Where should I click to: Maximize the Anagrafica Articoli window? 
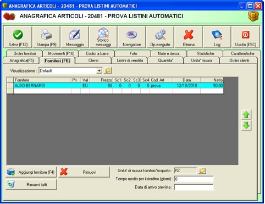click(250, 6)
